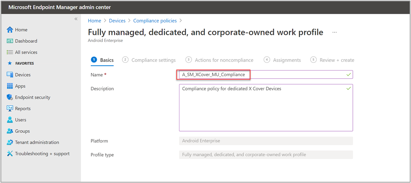This screenshot has height=183, width=411.
Task: Switch to Compliance settings step
Action: (149, 60)
